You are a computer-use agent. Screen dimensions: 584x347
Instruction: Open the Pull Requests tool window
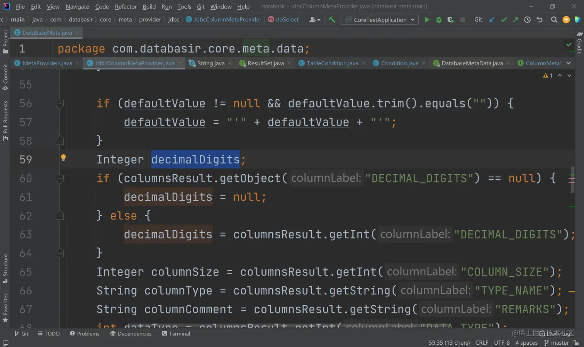[5, 121]
